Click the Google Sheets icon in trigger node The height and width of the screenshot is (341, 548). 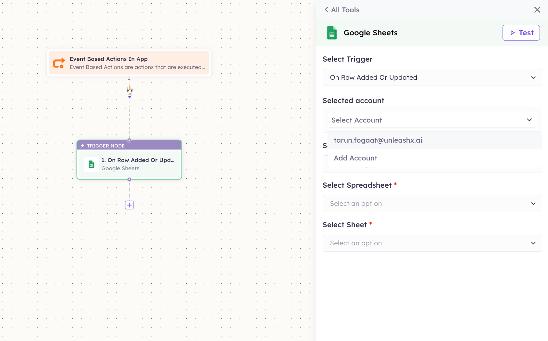91,164
